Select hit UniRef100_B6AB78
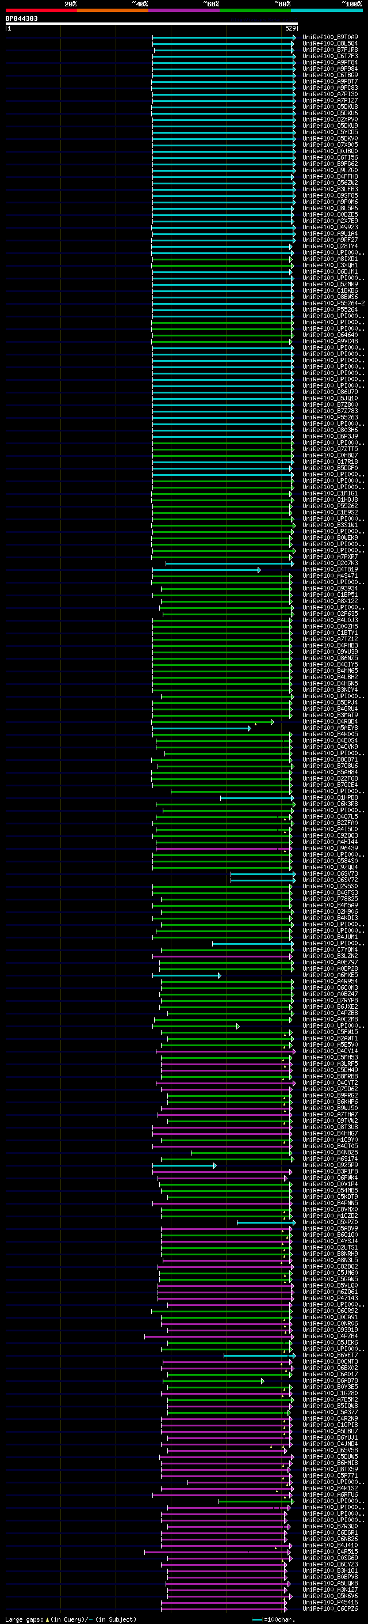This screenshot has width=368, height=1624. (x=330, y=1381)
